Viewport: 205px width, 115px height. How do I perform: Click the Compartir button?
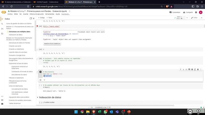click(188, 12)
